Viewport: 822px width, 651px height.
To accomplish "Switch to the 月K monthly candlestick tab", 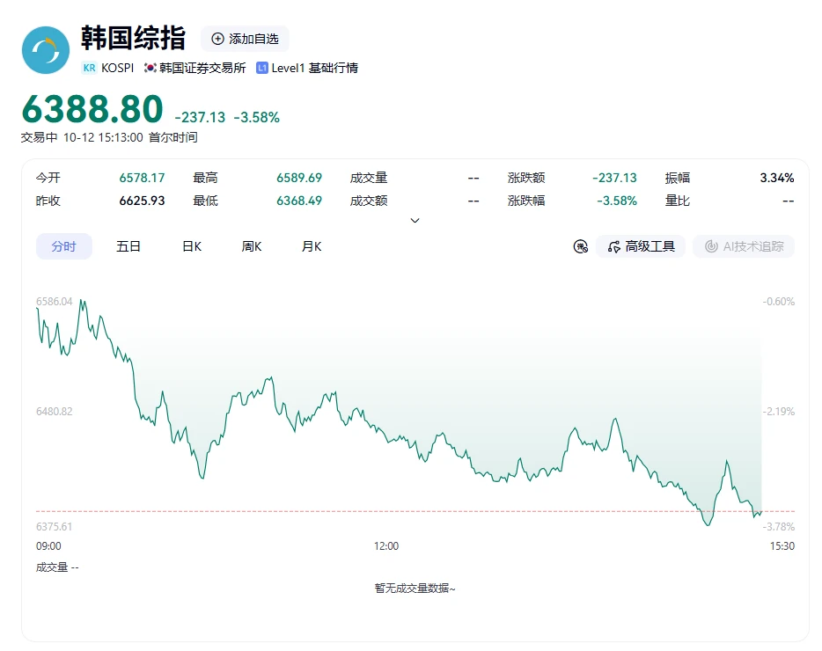I will pos(312,246).
